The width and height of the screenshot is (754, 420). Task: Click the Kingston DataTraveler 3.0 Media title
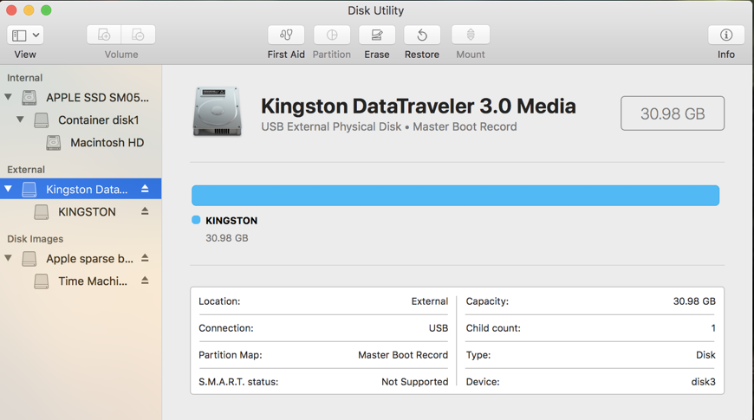coord(419,107)
